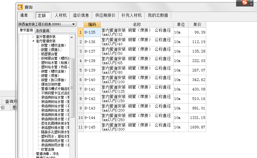Click the 10m unit cell in row 8-141
This screenshot has height=158, width=257.
coord(181,89)
